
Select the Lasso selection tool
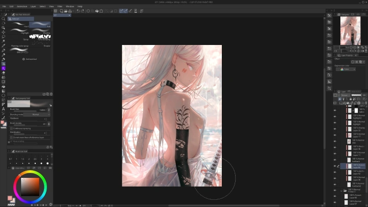(x=3, y=37)
